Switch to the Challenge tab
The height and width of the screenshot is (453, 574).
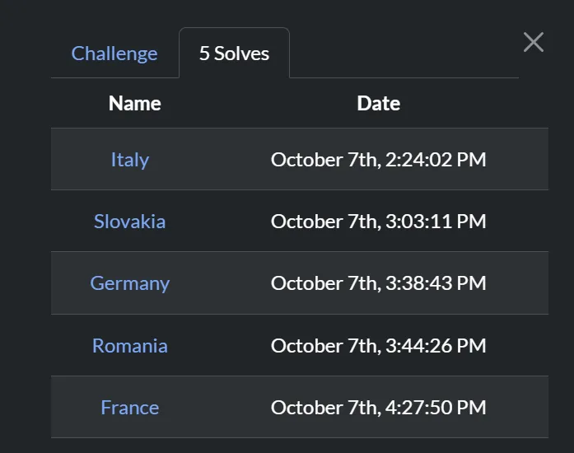pos(114,54)
